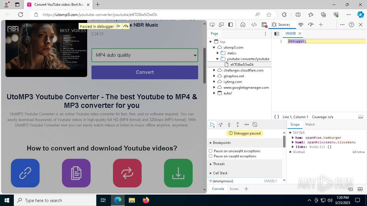Toggle the DevTools activity bar dock icon
The width and height of the screenshot is (367, 206).
pyautogui.click(x=231, y=25)
